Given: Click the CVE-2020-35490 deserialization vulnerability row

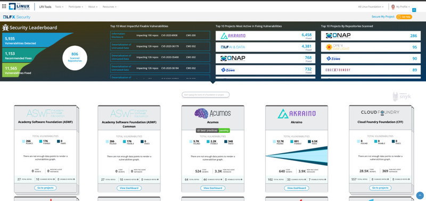Looking at the screenshot, I should 160,57.
